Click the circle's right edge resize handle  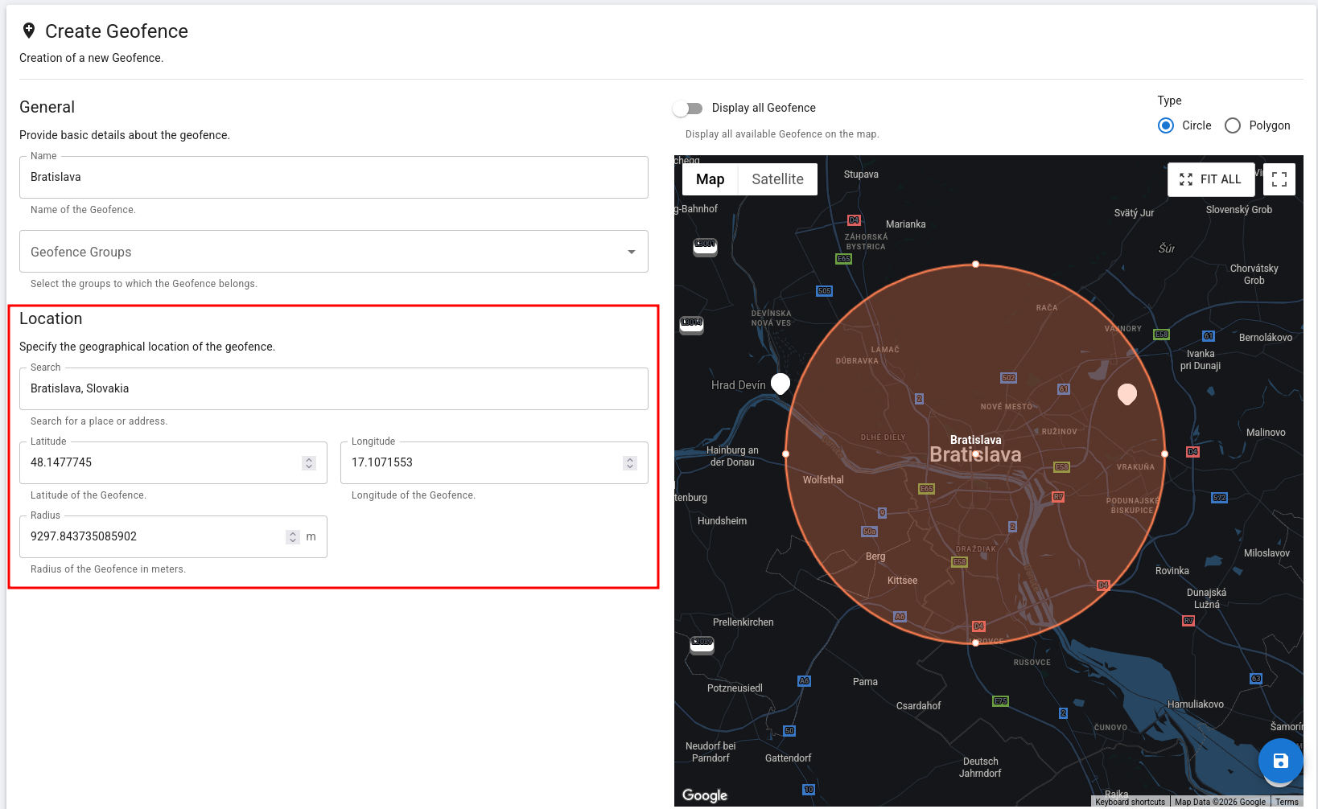1164,454
